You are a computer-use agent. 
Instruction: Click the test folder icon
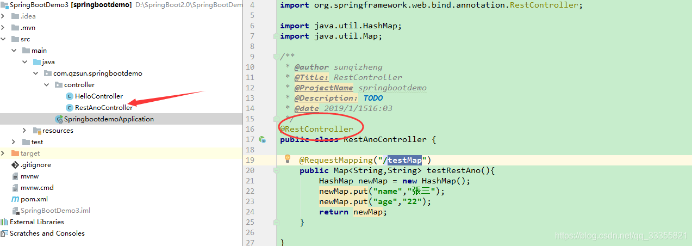[x=26, y=142]
